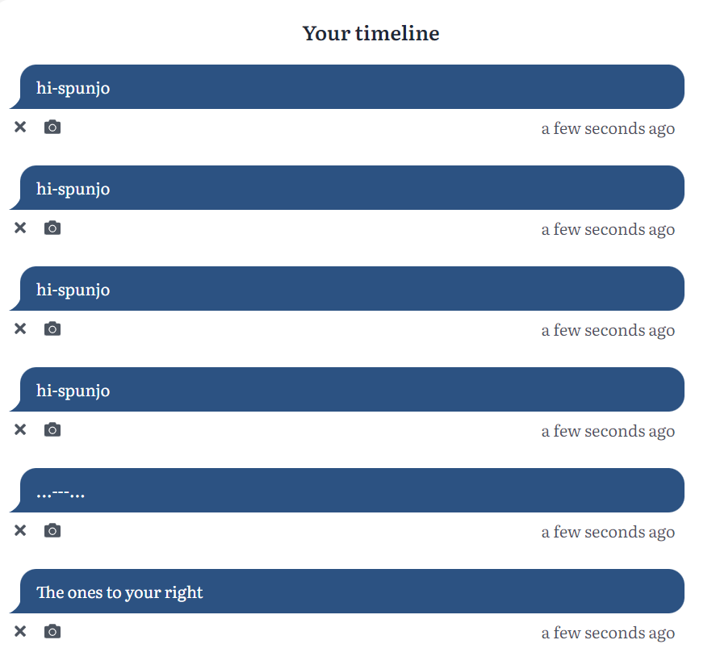Delete the first hi-spunjo post
Screen dimensions: 716x665
point(20,127)
